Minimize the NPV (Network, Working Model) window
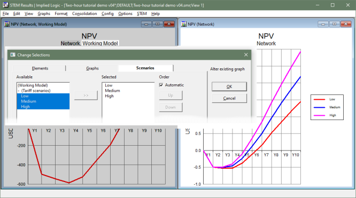 (146, 24)
